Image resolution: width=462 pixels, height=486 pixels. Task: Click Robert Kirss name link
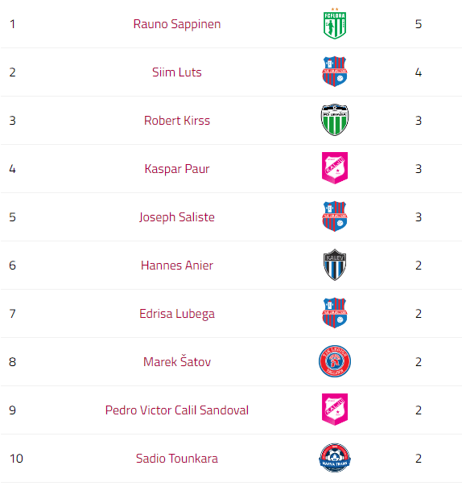point(177,121)
